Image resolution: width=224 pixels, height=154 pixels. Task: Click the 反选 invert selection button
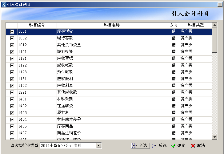tap(159, 146)
